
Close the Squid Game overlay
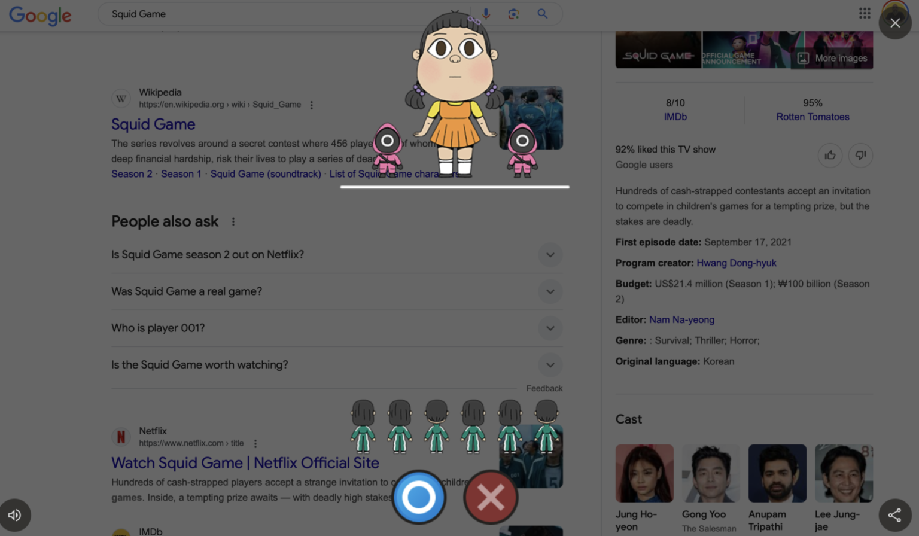pyautogui.click(x=895, y=23)
